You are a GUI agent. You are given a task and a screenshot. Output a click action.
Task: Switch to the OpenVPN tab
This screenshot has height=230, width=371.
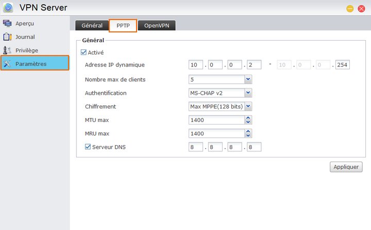coord(157,26)
